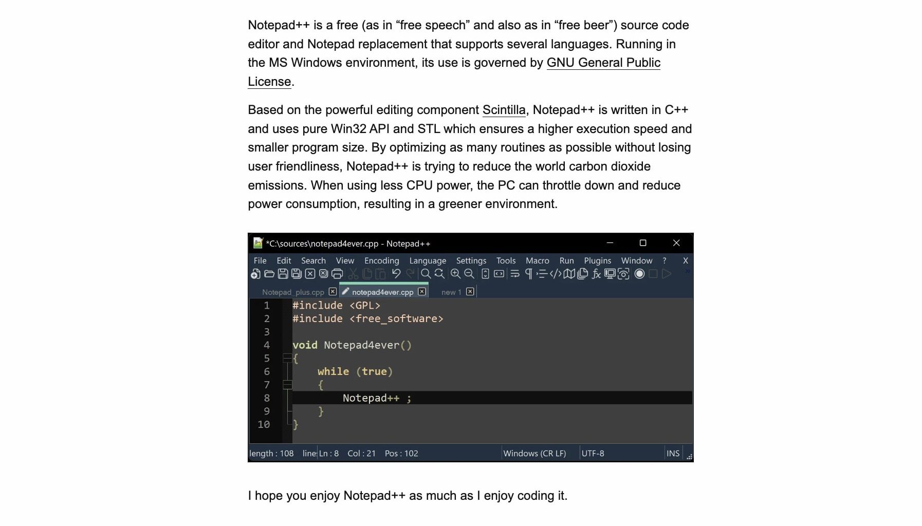Open the Save All toolbar icon
Screen dimensions: 922x526
[296, 275]
